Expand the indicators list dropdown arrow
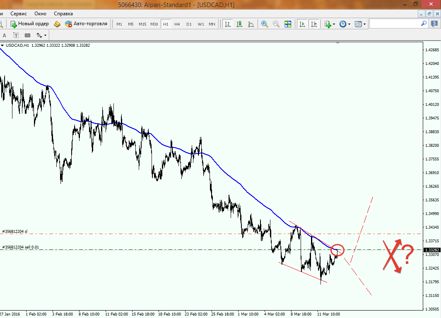441x318 pixels. [334, 24]
